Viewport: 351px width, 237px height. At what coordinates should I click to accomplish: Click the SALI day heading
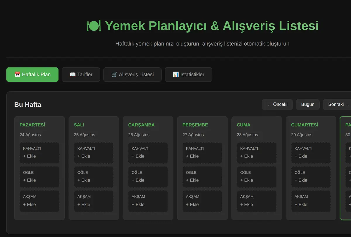(79, 125)
